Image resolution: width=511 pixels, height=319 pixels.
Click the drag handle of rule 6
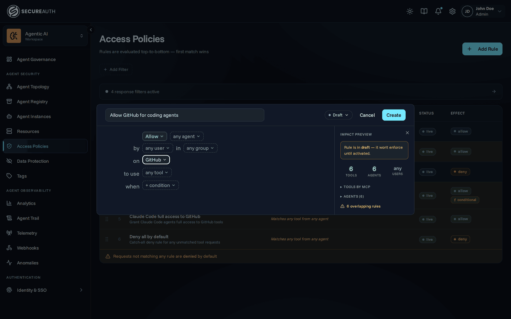tap(107, 239)
